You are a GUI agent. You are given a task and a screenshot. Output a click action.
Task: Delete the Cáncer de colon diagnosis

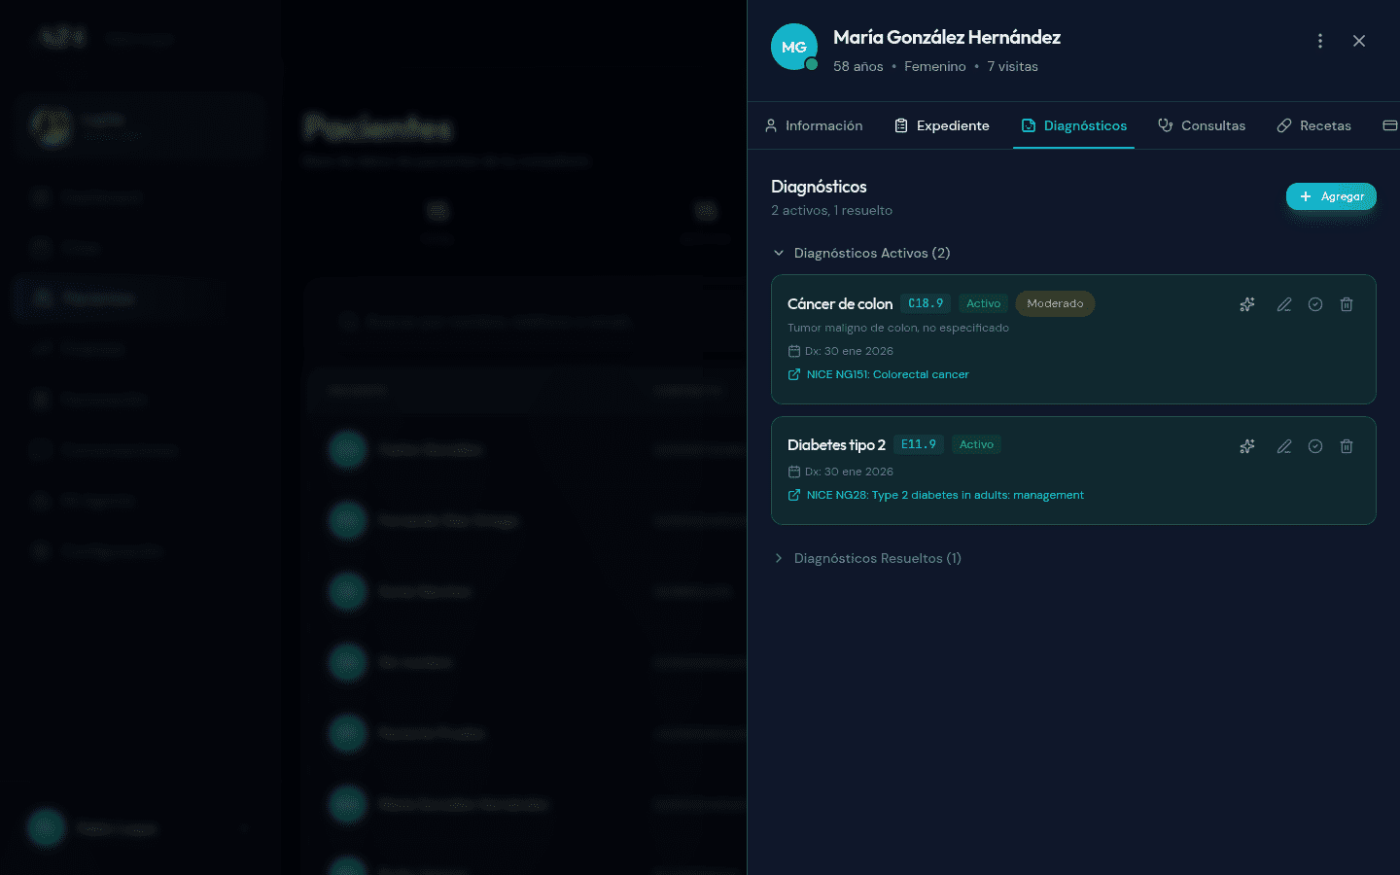pyautogui.click(x=1347, y=304)
